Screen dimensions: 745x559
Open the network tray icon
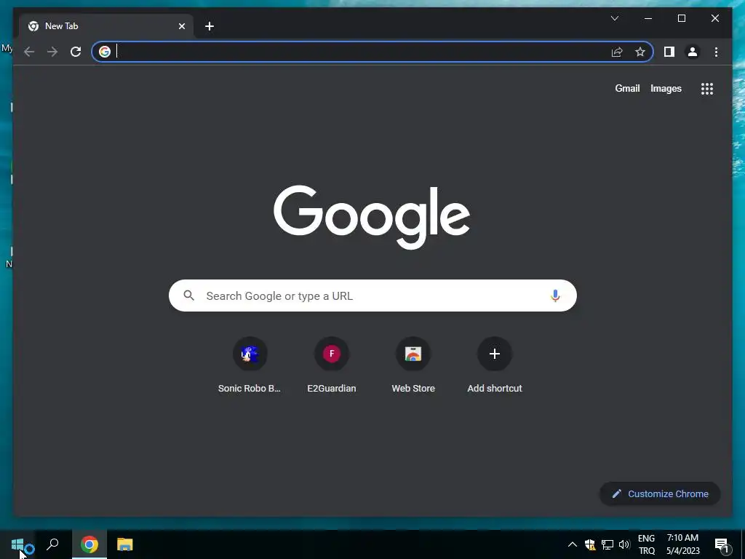point(607,544)
